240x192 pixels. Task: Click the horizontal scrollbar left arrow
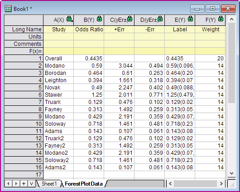(170, 183)
